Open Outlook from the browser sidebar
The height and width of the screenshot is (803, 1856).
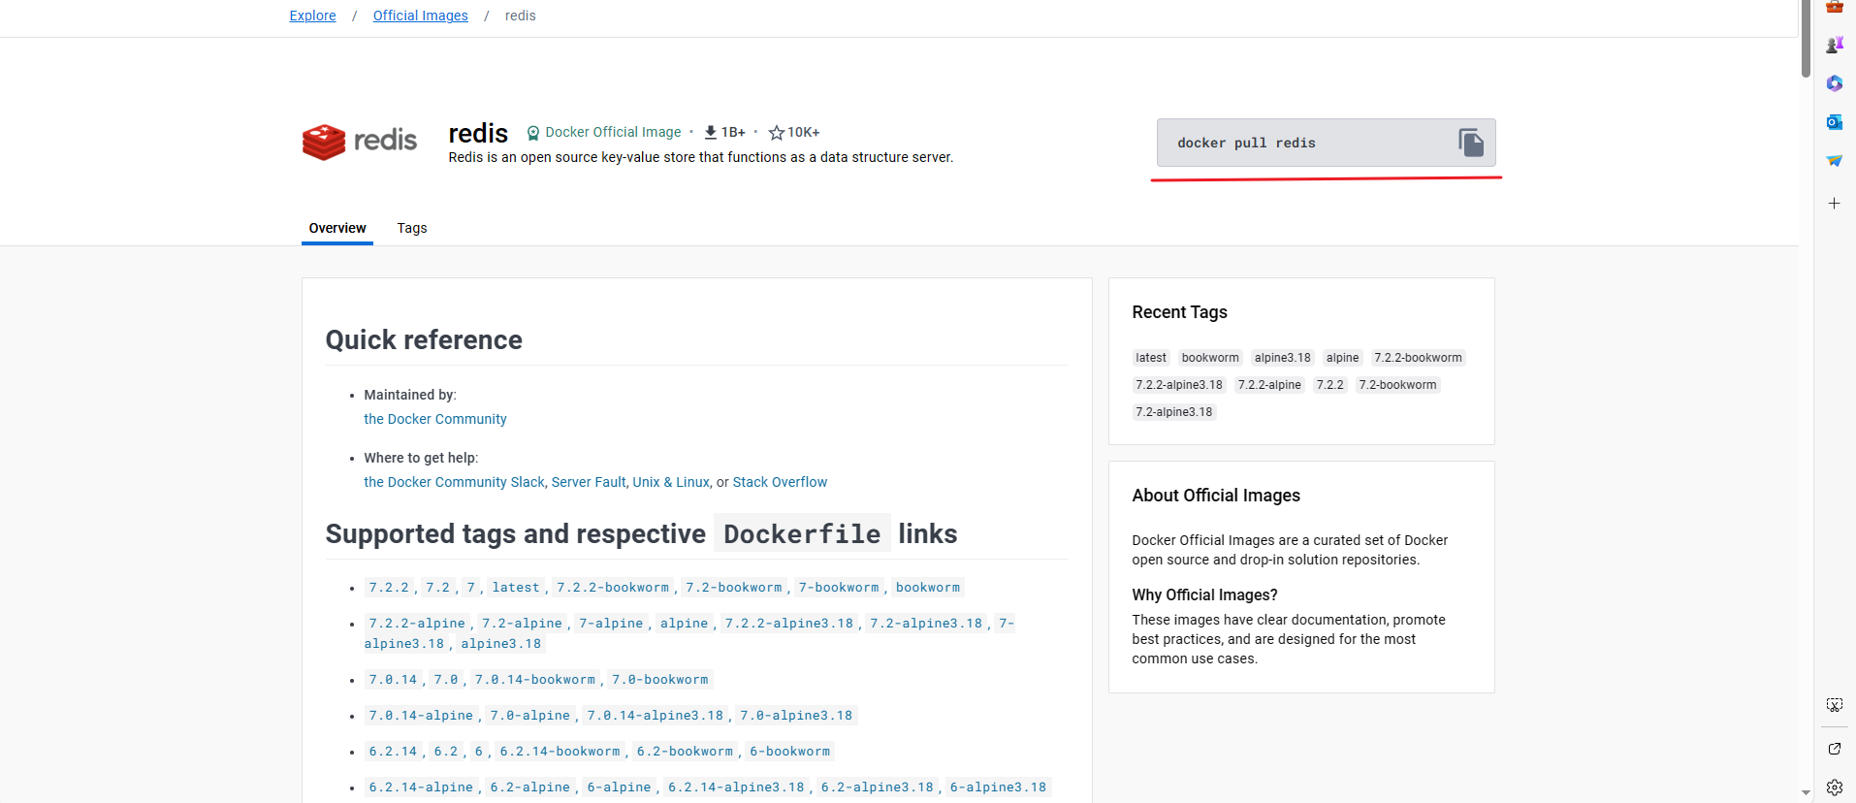(1834, 122)
